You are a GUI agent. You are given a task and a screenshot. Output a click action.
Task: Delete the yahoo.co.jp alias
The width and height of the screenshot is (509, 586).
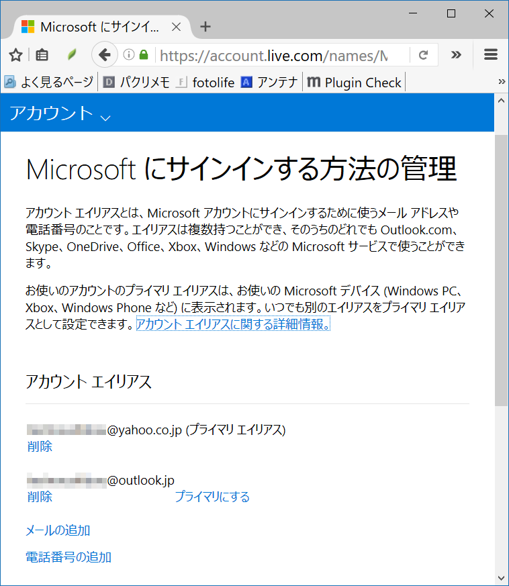[40, 446]
